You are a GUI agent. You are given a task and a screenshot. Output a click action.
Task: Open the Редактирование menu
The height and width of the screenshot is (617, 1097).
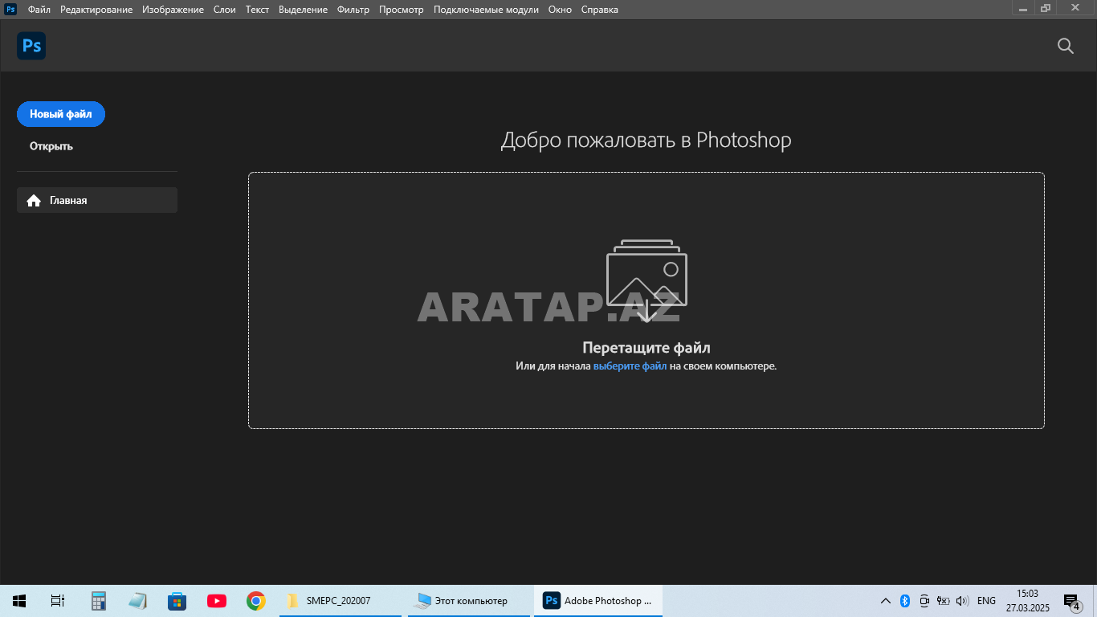[x=96, y=10]
